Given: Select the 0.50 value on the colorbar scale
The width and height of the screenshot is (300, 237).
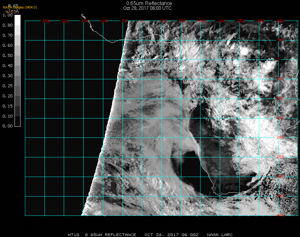Looking at the screenshot, I should (7, 56).
